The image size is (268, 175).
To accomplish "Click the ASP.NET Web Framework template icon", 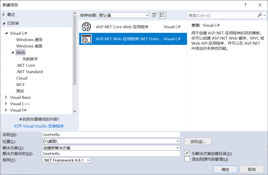I will click(86, 39).
